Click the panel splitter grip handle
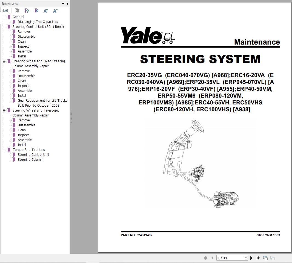The height and width of the screenshot is (263, 292). 71,117
